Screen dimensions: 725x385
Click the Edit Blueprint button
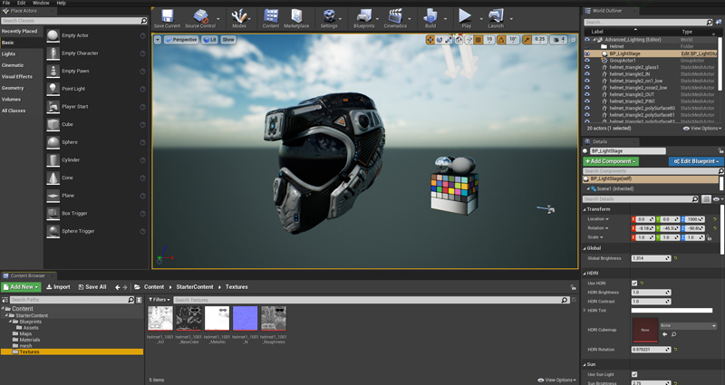coord(696,161)
